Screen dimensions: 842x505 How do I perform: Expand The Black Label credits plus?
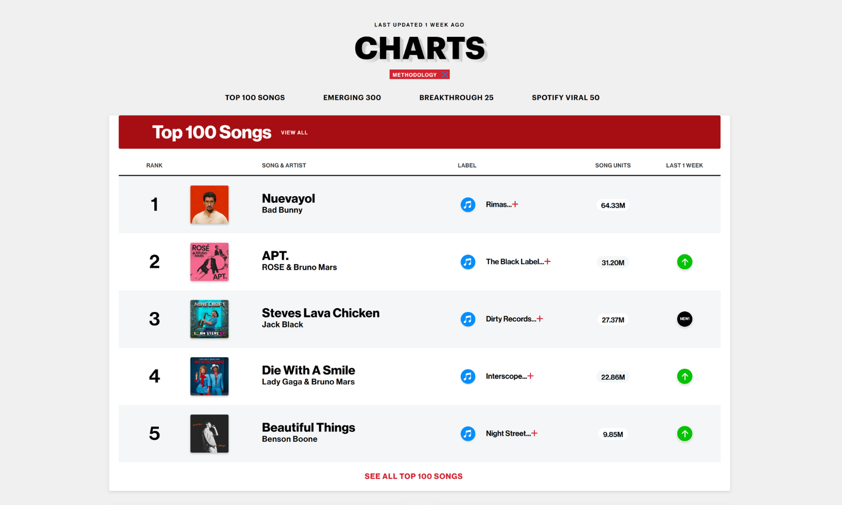pyautogui.click(x=547, y=261)
